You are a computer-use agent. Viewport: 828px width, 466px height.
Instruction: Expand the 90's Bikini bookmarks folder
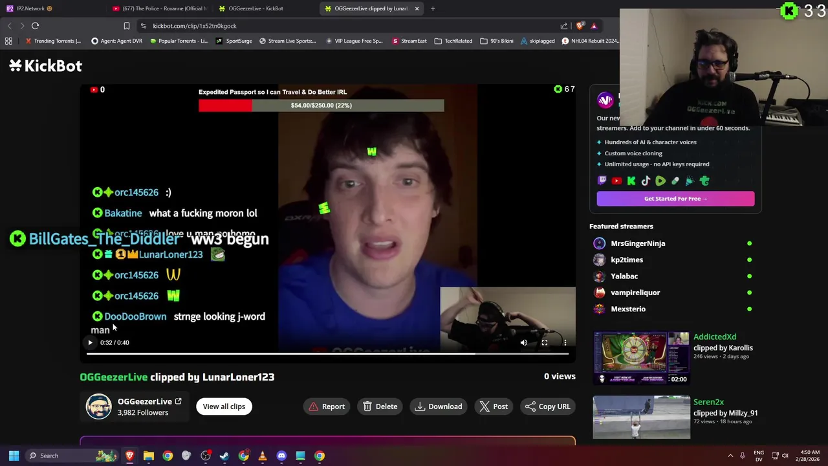(x=497, y=41)
